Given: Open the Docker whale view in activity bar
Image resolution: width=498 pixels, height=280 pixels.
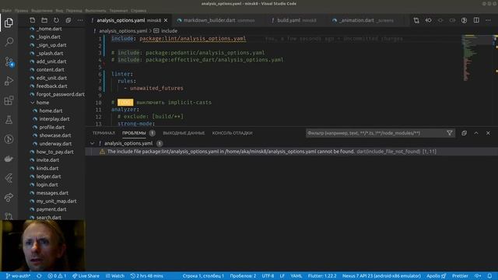Looking at the screenshot, I should coord(9,159).
